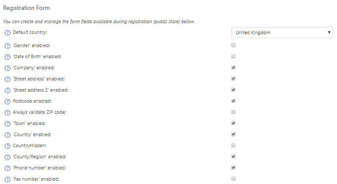Screen dimensions: 337x184
Task: Enable the 'Fax number' checkbox
Action: click(x=233, y=179)
